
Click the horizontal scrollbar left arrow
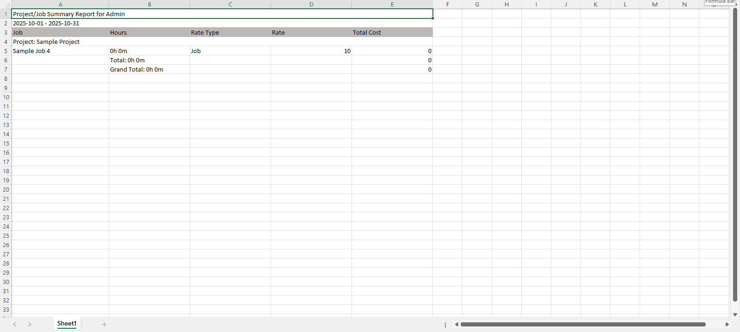point(456,324)
